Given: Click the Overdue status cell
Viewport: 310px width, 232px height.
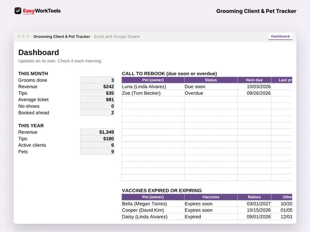Looking at the screenshot, I should click(211, 93).
